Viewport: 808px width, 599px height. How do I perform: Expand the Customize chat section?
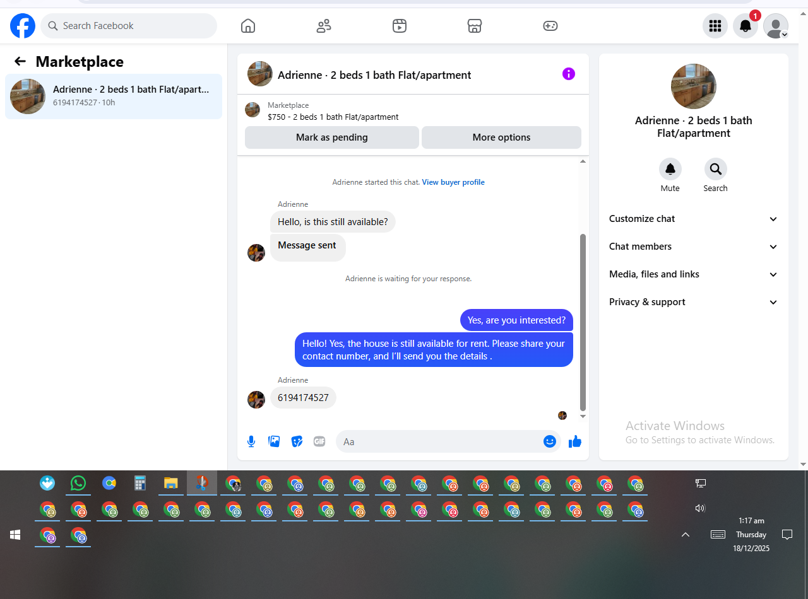click(693, 219)
